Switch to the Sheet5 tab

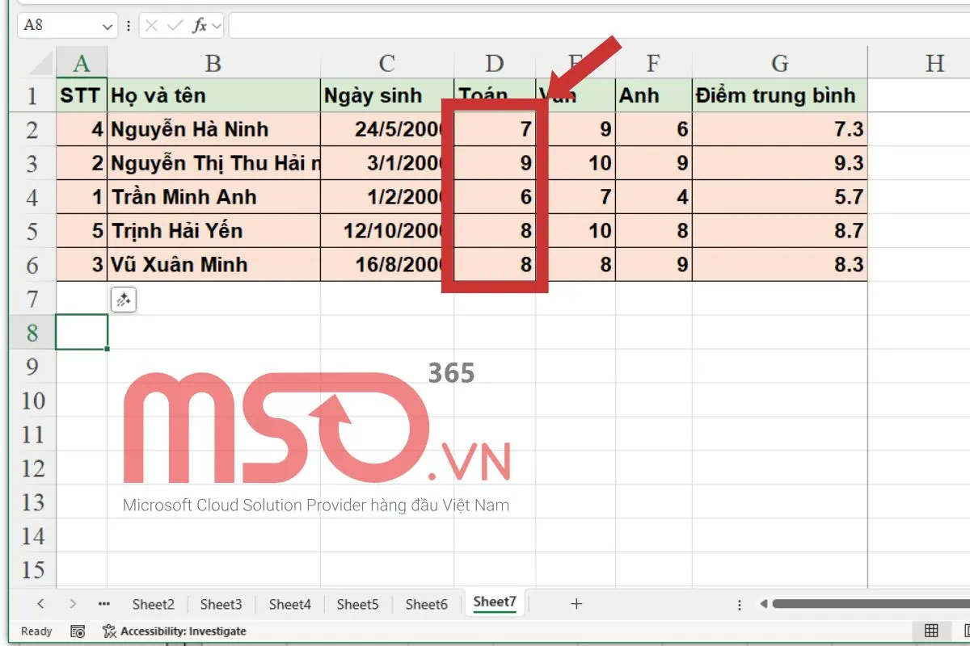(x=357, y=604)
